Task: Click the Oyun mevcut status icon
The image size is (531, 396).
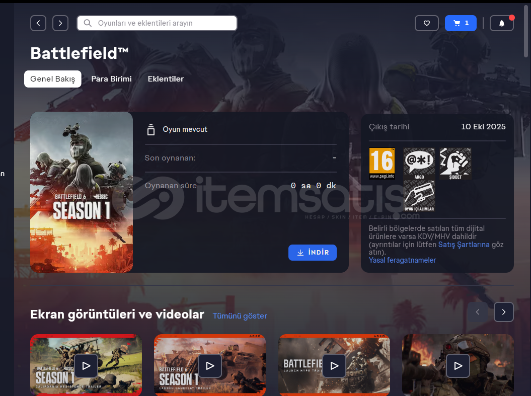Action: tap(151, 130)
